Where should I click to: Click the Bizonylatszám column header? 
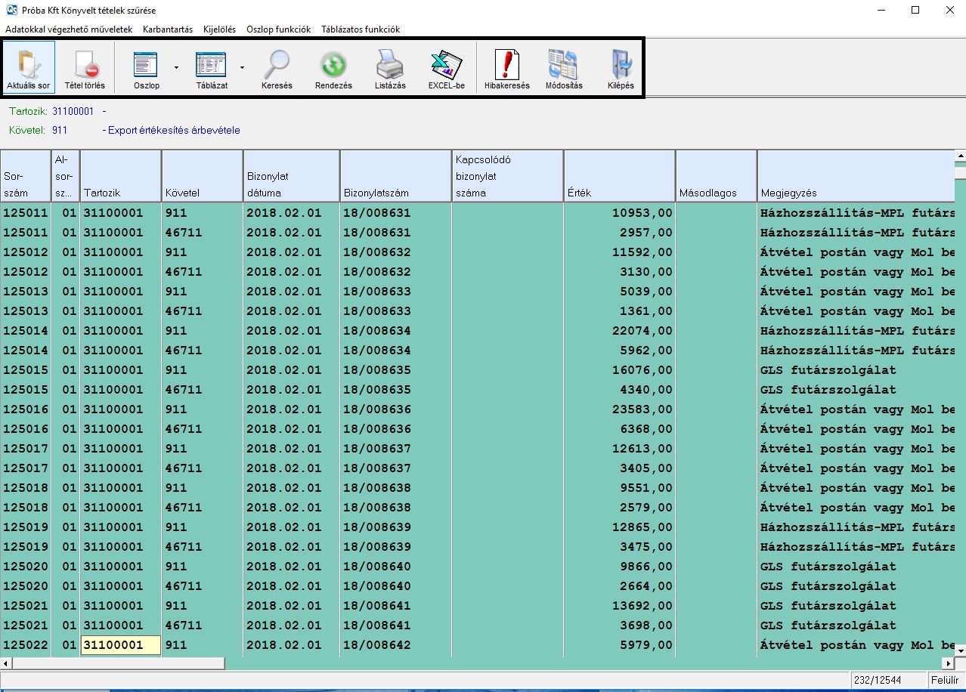[395, 176]
